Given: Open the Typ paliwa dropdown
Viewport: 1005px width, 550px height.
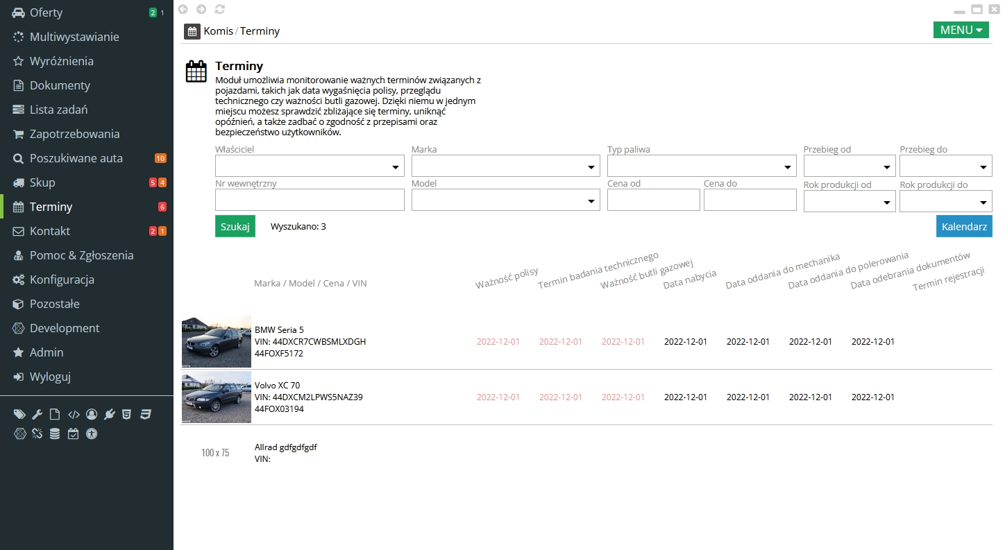Looking at the screenshot, I should (x=702, y=166).
